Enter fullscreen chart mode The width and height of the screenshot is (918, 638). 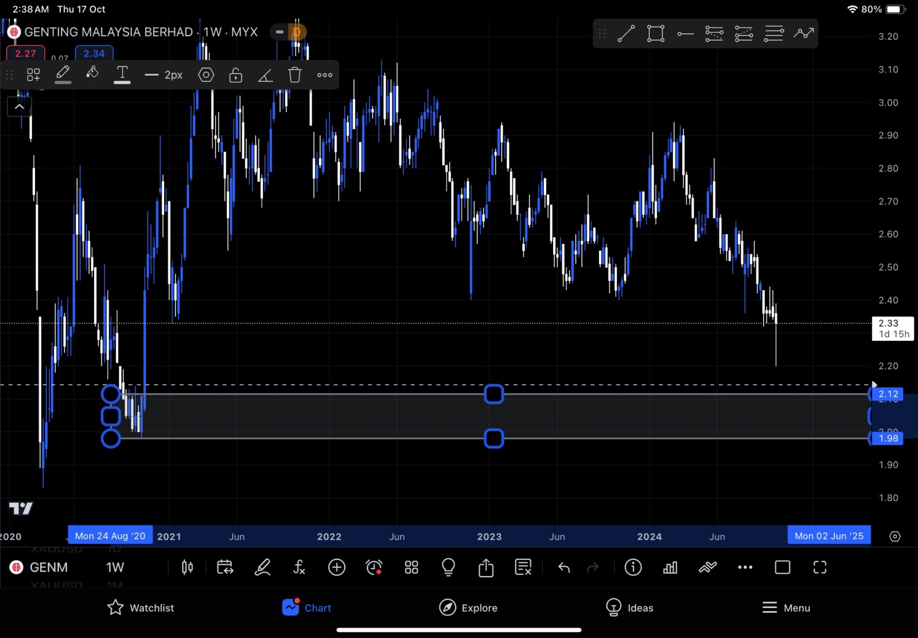click(820, 567)
